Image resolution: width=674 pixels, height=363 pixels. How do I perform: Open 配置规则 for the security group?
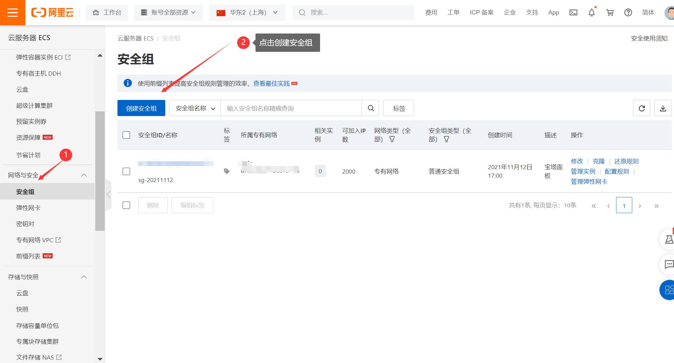(x=616, y=171)
